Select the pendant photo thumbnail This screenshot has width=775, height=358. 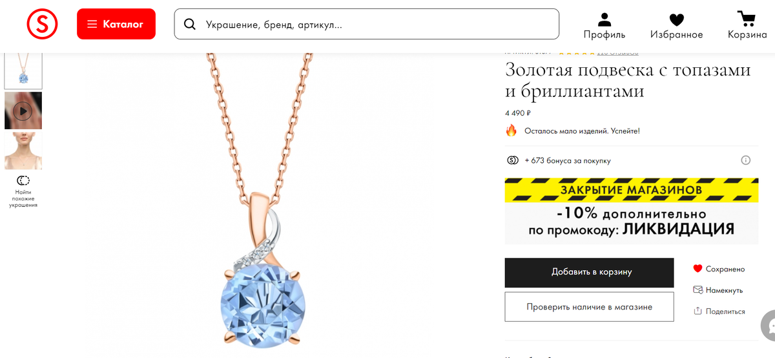(23, 70)
